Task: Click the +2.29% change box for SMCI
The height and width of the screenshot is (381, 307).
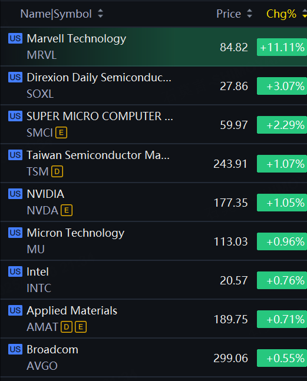Action: [282, 125]
